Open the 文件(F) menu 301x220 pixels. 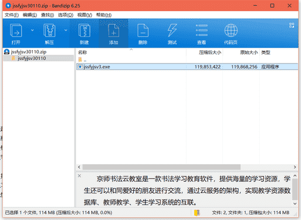coord(12,15)
